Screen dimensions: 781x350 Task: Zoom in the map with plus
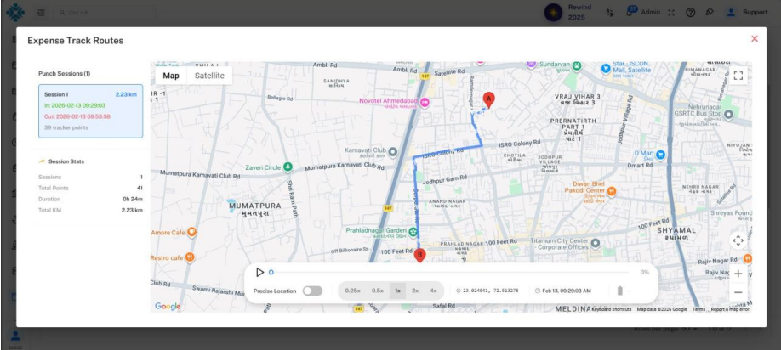[x=738, y=274]
